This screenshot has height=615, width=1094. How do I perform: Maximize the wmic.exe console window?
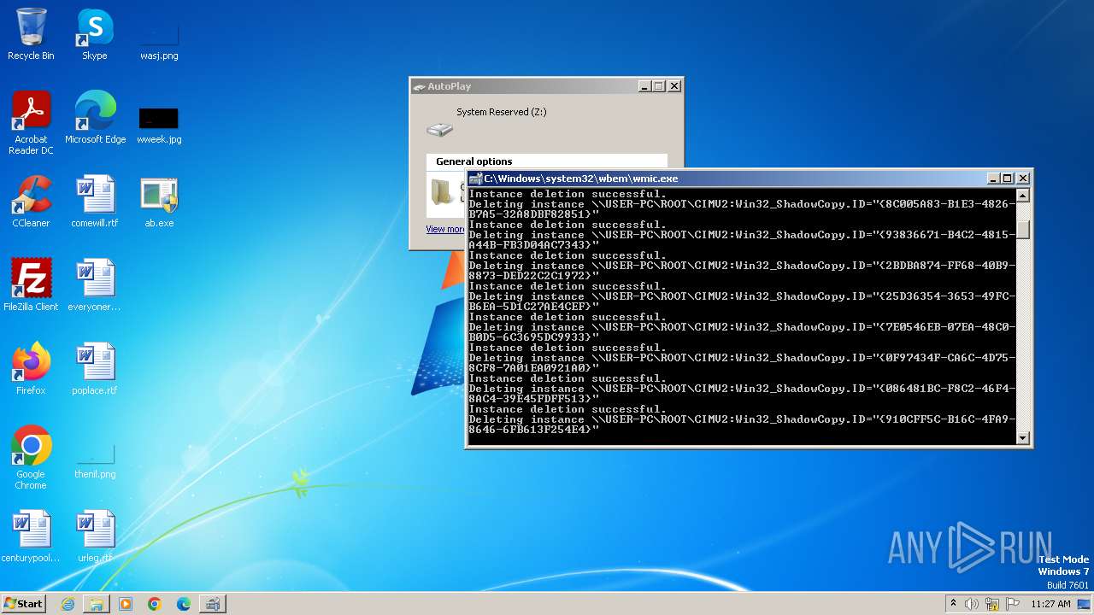[1007, 179]
